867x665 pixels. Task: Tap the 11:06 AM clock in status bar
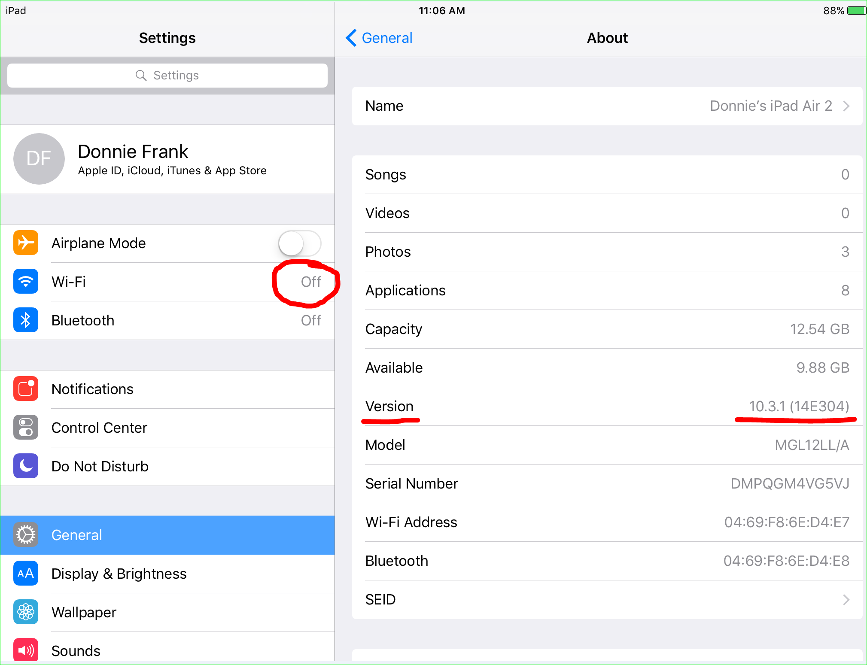442,10
